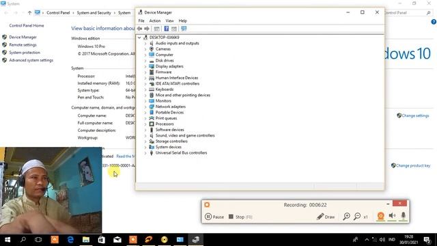Toggle the speaker audio in recorder

(392, 216)
